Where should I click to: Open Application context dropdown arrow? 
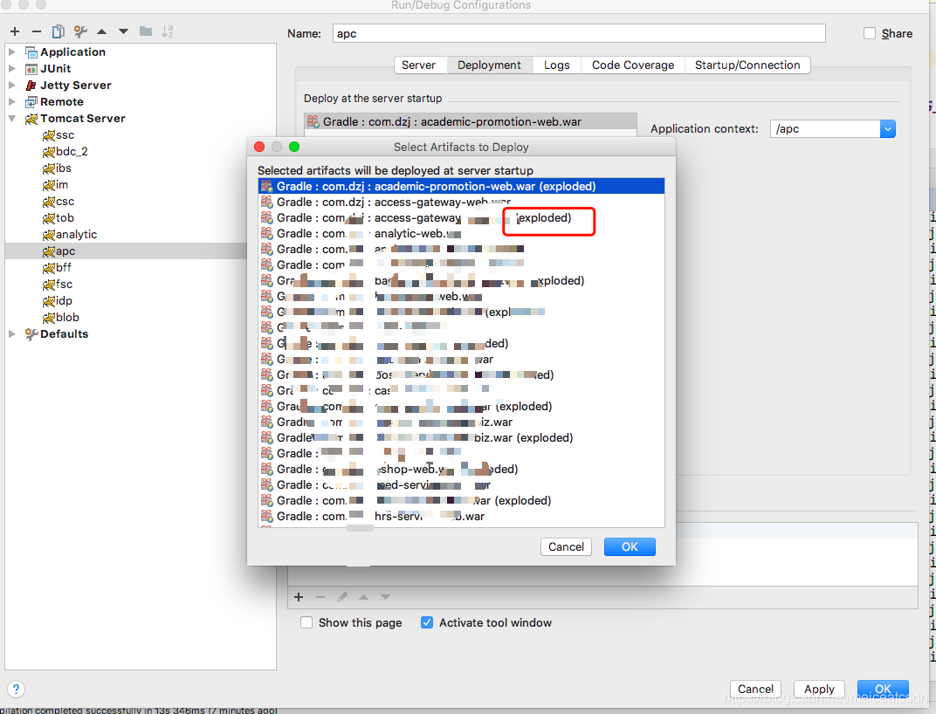888,129
